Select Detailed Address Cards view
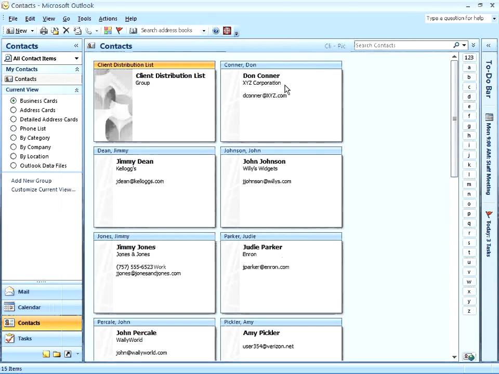The width and height of the screenshot is (499, 374). (44, 119)
